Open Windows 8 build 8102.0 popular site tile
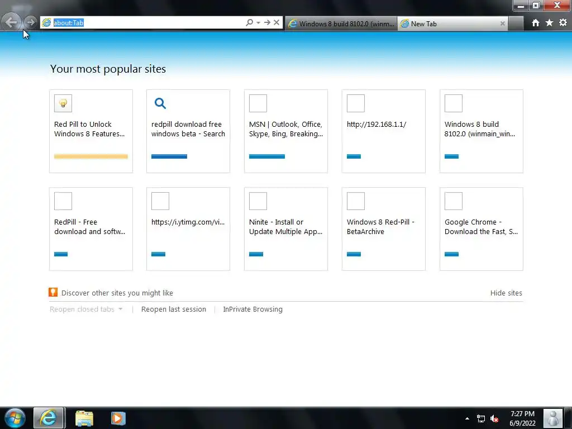 (x=482, y=131)
